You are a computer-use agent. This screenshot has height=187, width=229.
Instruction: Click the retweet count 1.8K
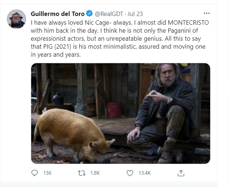click(x=95, y=173)
